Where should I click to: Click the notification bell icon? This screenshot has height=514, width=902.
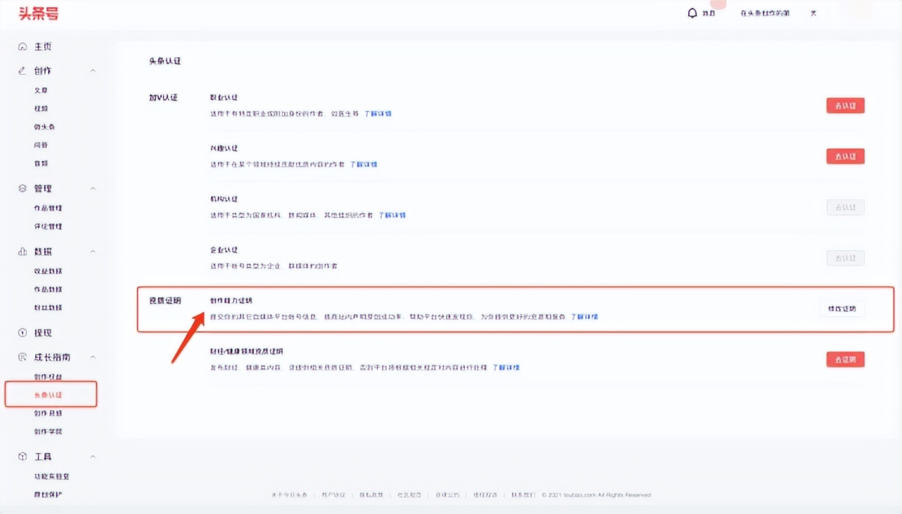(692, 12)
